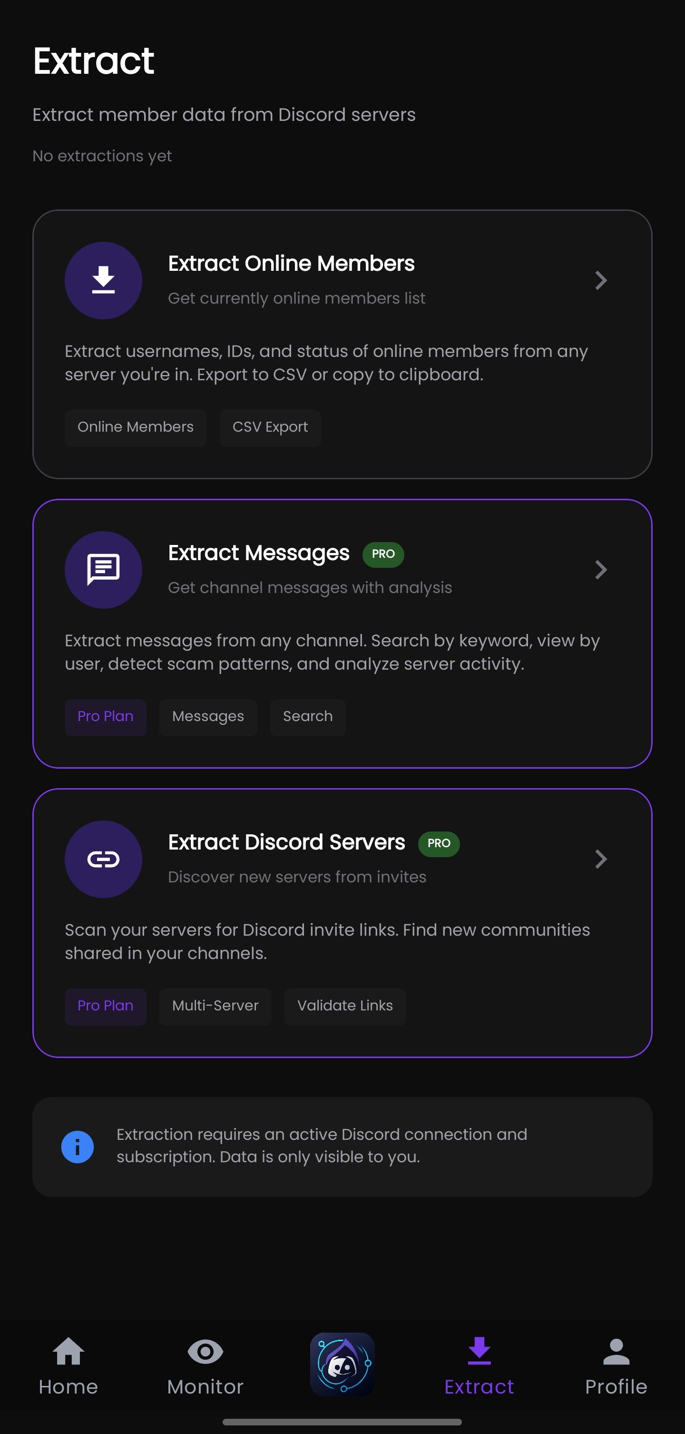Open Extract Messages via its chevron arrow
685x1434 pixels.
(601, 570)
